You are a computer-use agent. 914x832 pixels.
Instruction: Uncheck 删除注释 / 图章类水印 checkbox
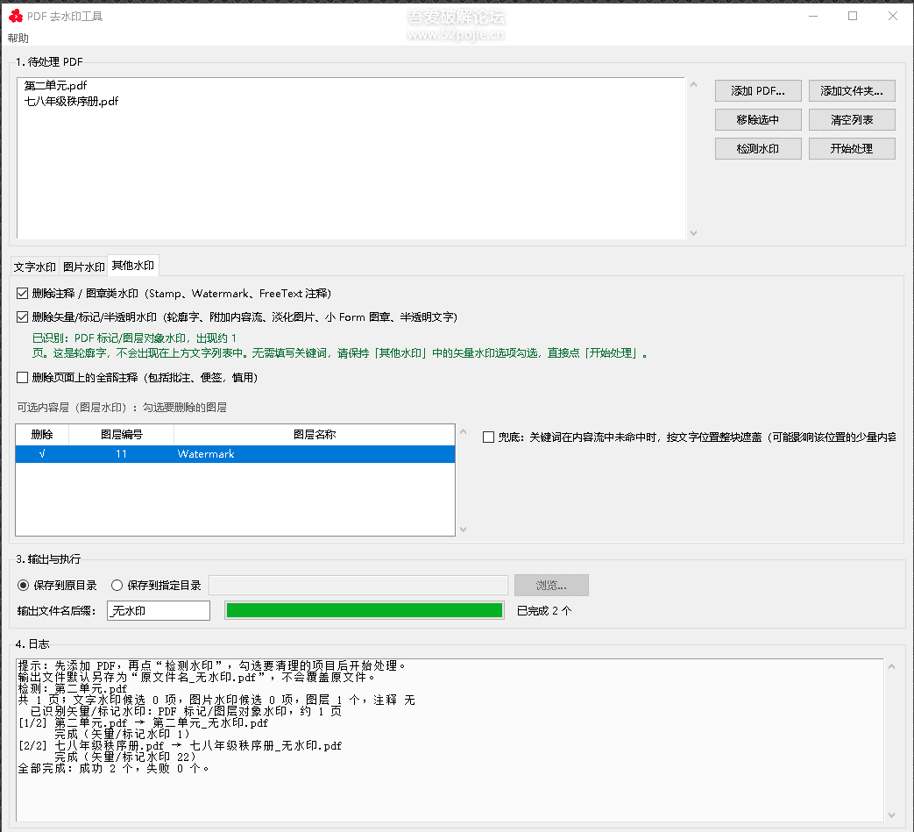click(x=23, y=294)
